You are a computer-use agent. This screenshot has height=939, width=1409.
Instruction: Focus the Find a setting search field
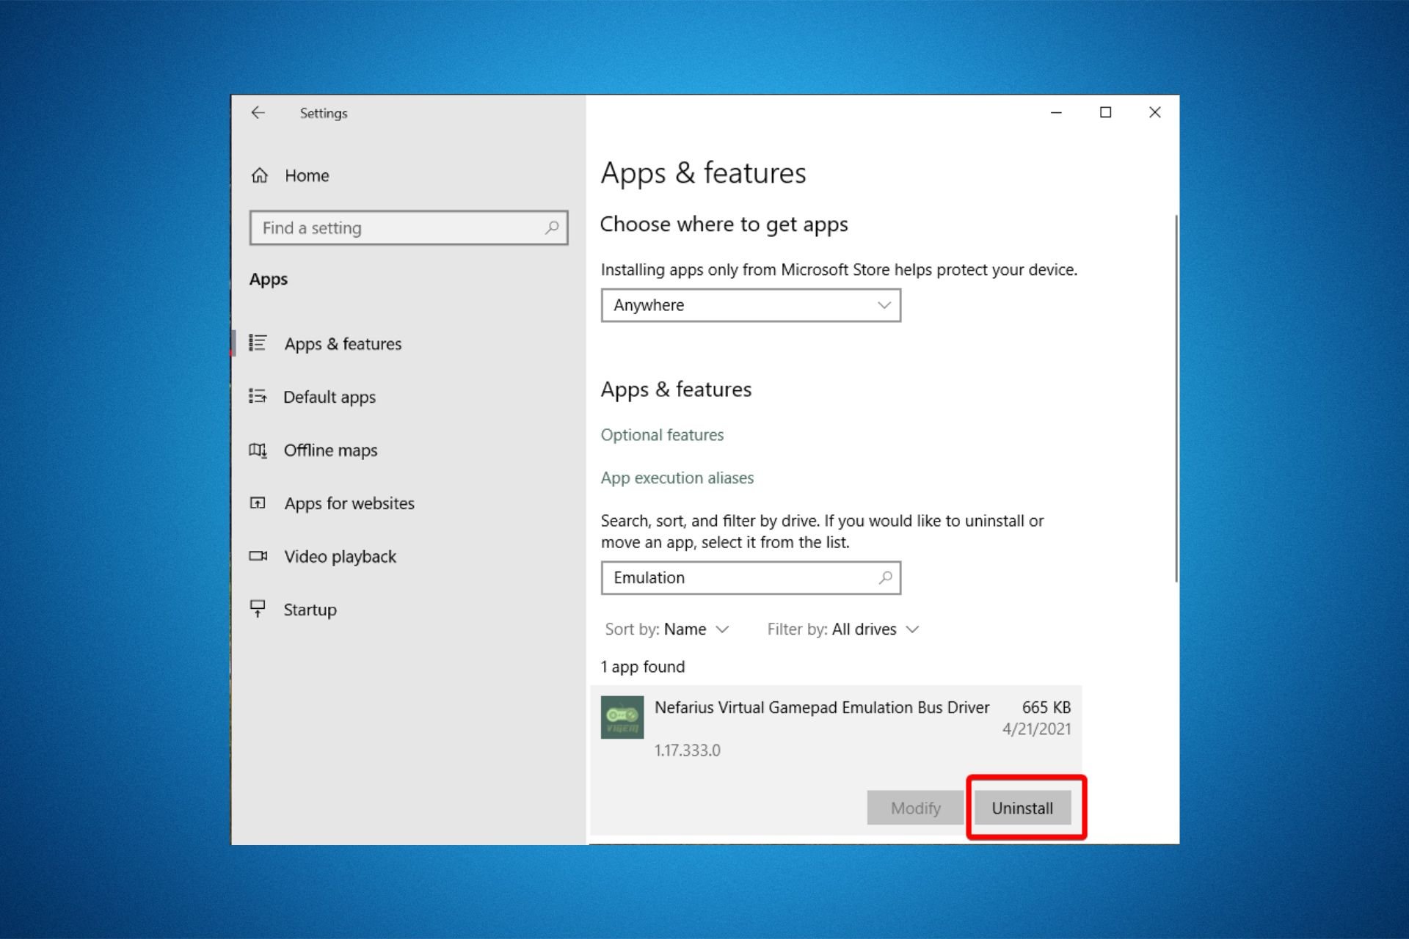[409, 227]
